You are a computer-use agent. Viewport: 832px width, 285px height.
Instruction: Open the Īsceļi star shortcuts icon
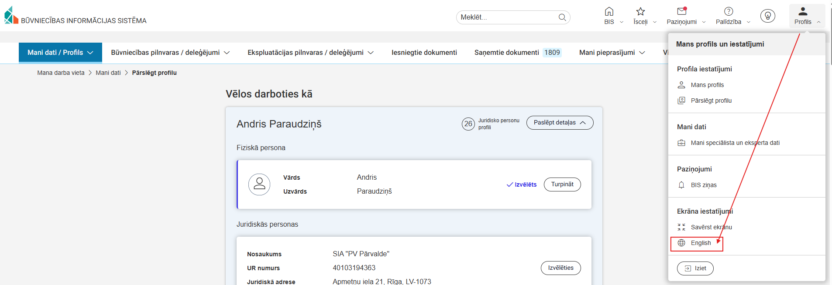[640, 12]
